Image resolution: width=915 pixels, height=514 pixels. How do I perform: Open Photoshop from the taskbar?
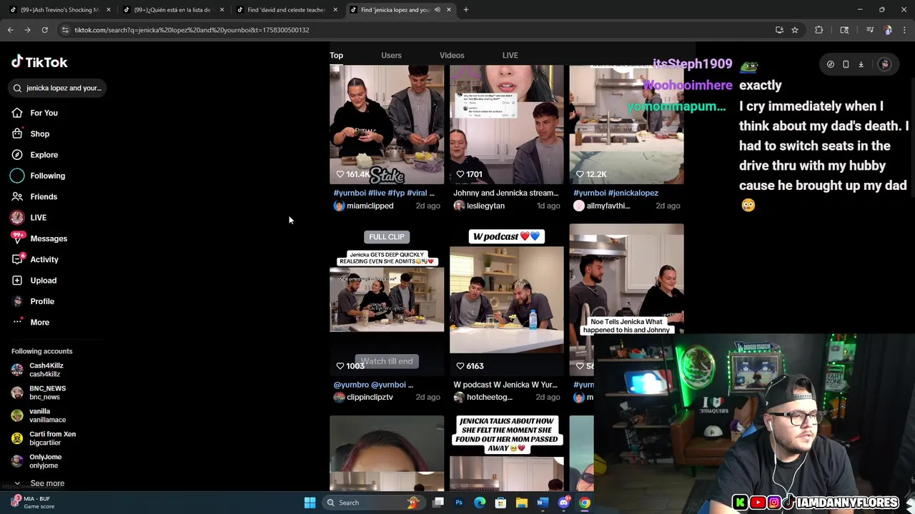click(x=459, y=503)
